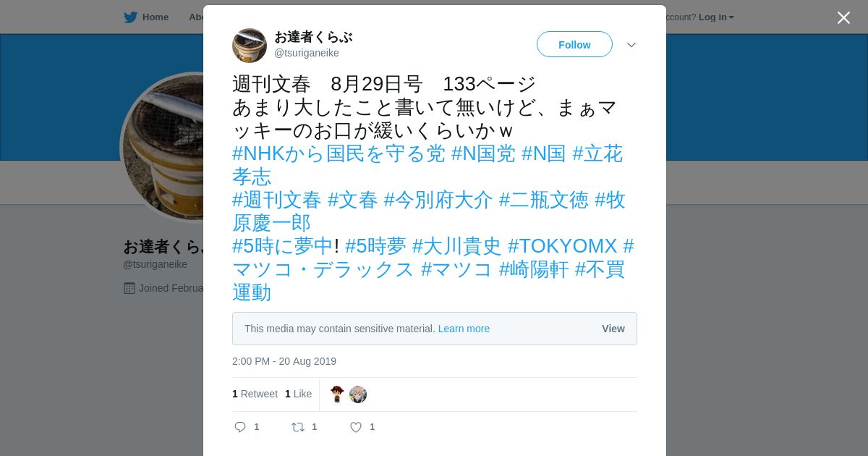Image resolution: width=868 pixels, height=456 pixels.
Task: Open the Log in dropdown
Action: [x=716, y=17]
